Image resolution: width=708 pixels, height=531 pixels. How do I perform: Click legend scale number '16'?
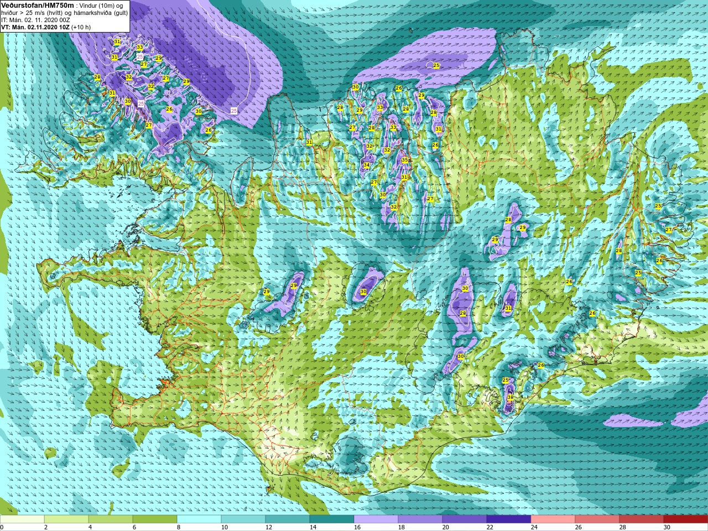[357, 527]
